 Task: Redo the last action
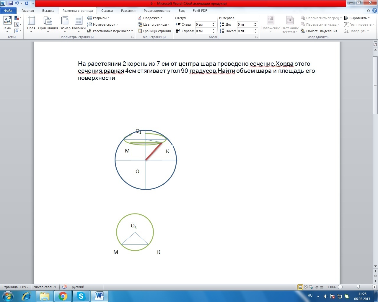27,4
